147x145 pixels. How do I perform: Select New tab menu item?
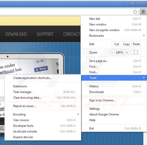[114, 19]
